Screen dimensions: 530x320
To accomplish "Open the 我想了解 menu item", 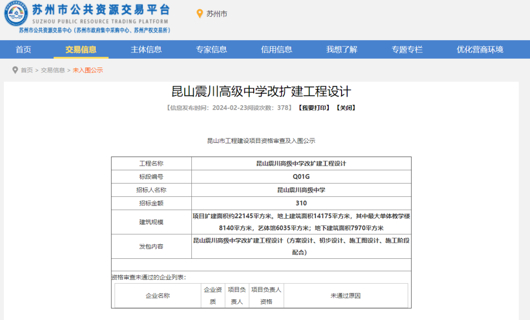I will pyautogui.click(x=342, y=49).
